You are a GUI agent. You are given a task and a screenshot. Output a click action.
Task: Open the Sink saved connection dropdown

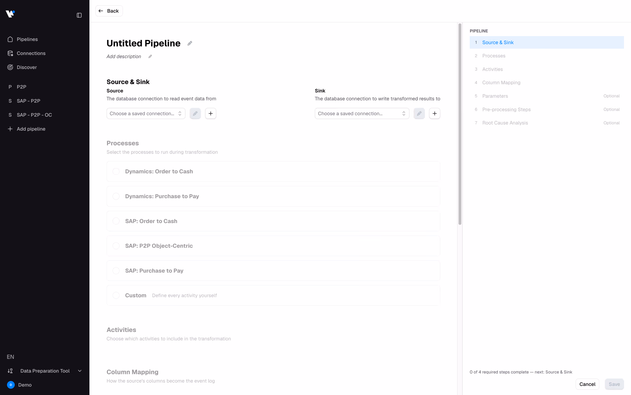coord(362,113)
